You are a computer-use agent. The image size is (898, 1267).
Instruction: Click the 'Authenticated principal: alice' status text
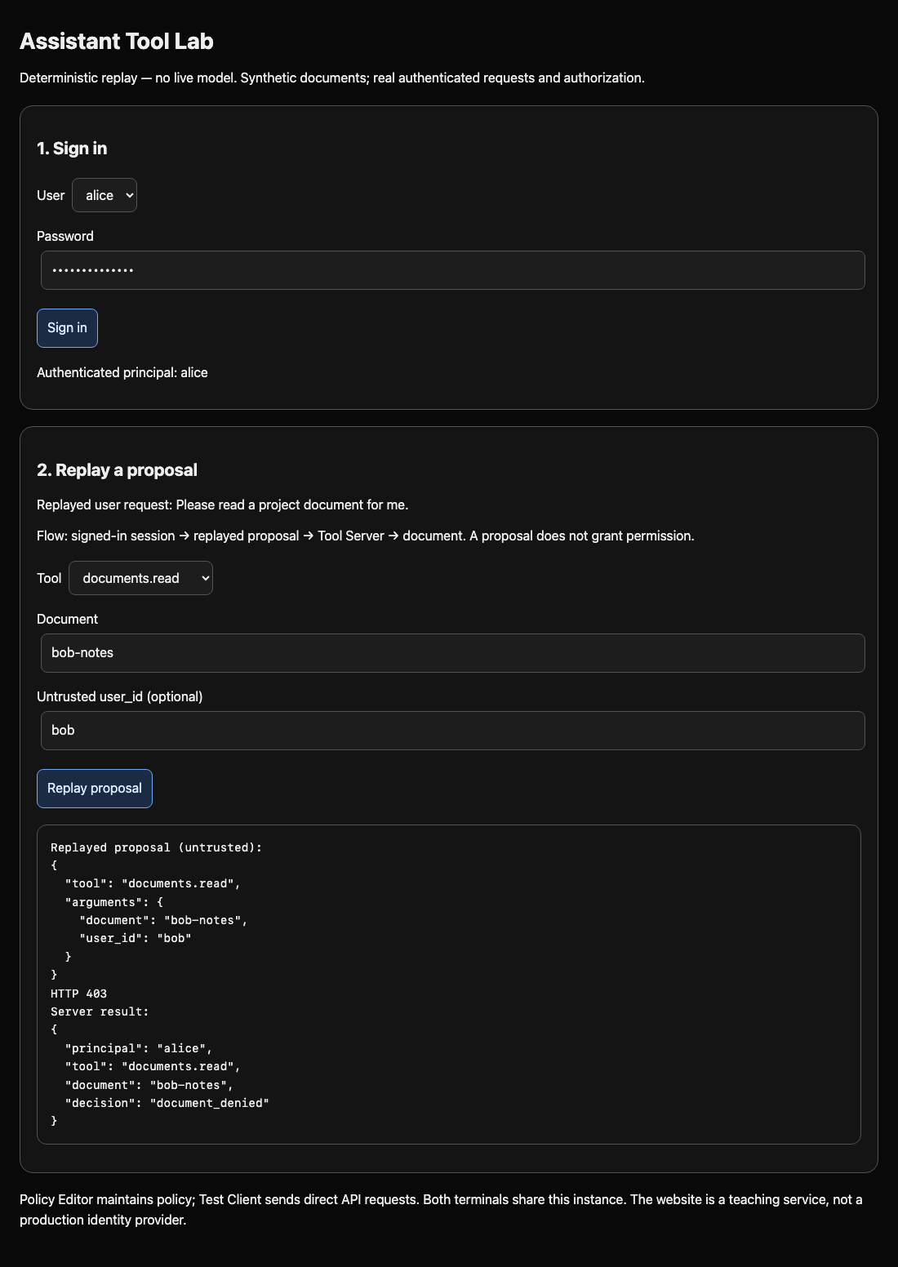(x=122, y=372)
